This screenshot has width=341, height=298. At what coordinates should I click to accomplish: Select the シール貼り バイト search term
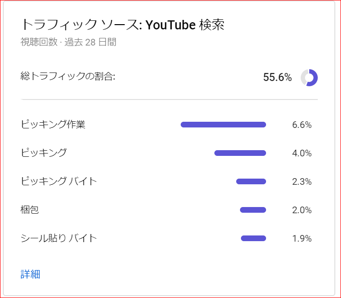tap(58, 238)
